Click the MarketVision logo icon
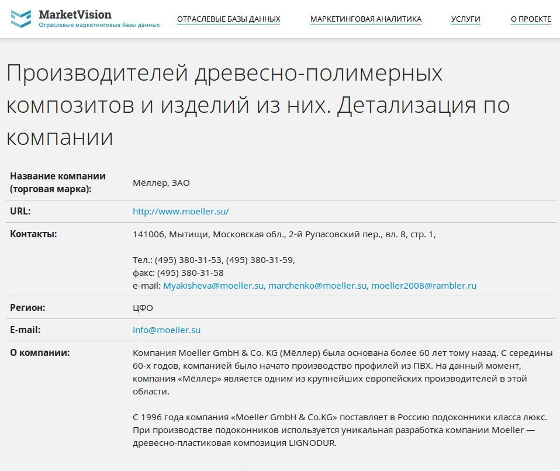Image resolution: width=560 pixels, height=471 pixels. [21, 19]
